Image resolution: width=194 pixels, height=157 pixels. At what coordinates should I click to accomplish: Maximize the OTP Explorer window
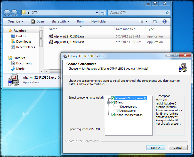click(155, 3)
